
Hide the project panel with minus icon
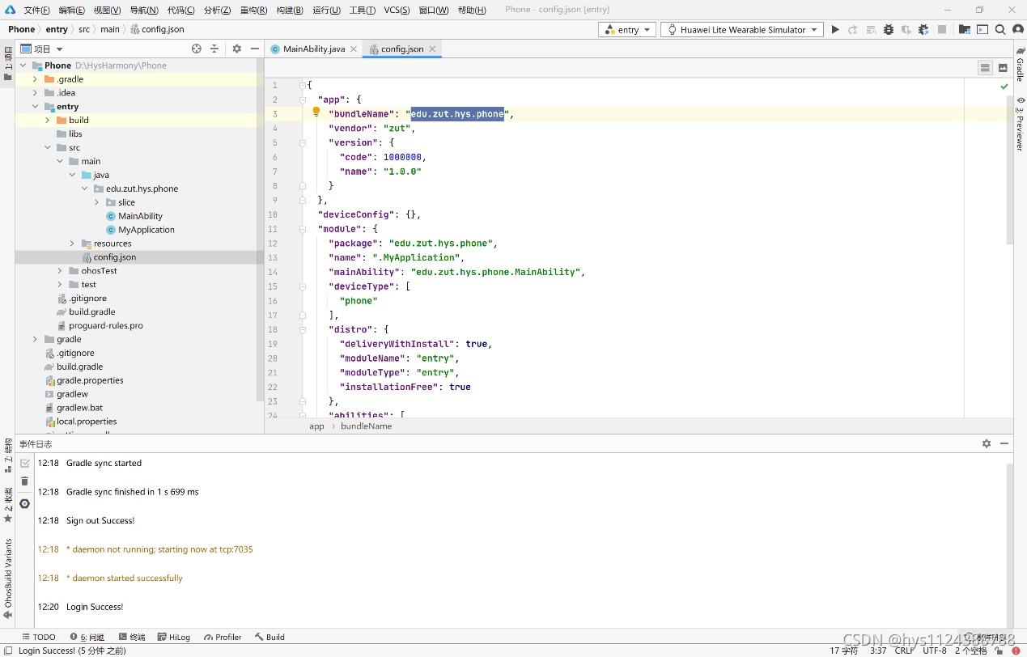pyautogui.click(x=255, y=49)
